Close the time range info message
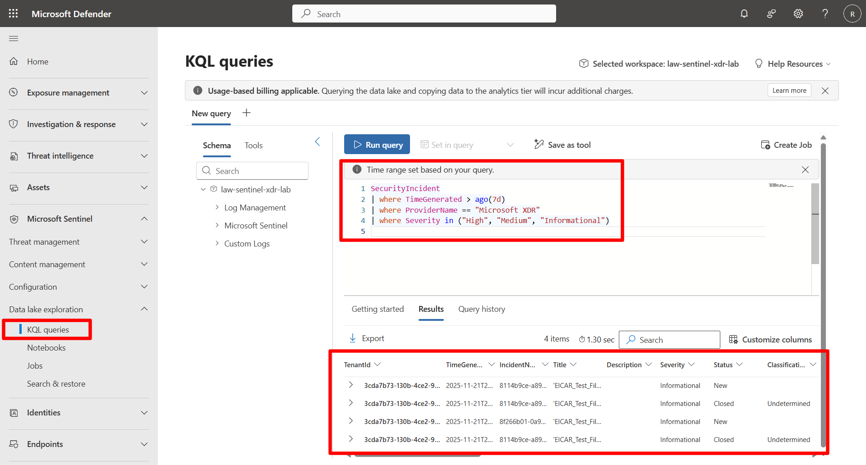 tap(805, 169)
